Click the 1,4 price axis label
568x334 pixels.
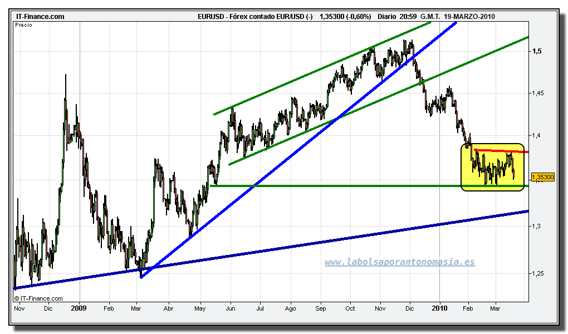[536, 135]
